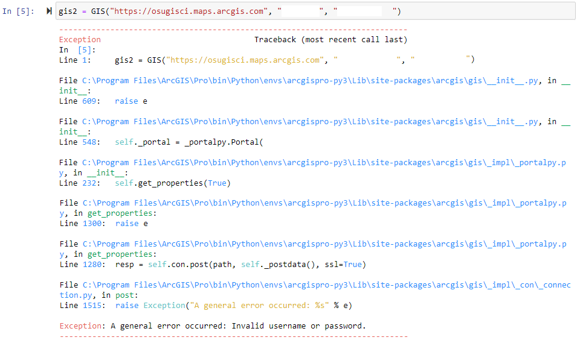Click the third _portalpy.py file path
Image resolution: width=586 pixels, height=343 pixels.
click(x=313, y=249)
